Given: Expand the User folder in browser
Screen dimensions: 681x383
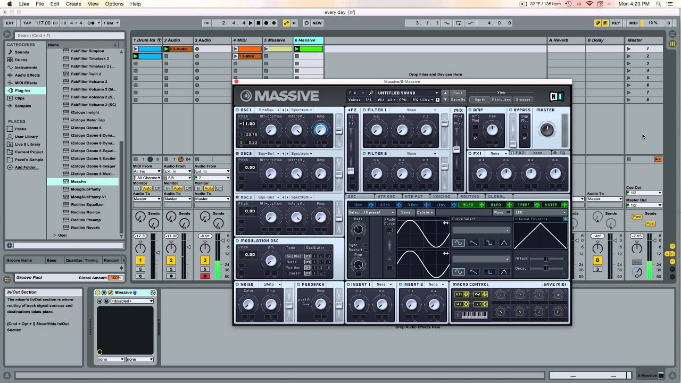Looking at the screenshot, I should 55,235.
